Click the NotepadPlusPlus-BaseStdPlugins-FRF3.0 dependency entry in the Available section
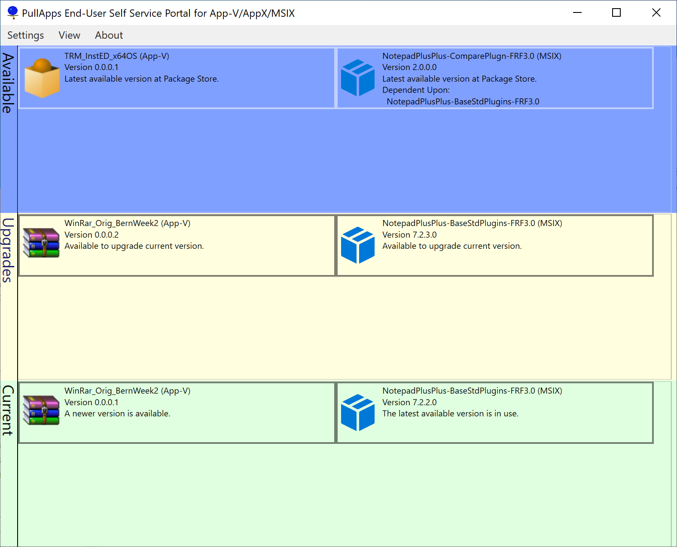This screenshot has height=547, width=677. click(463, 101)
